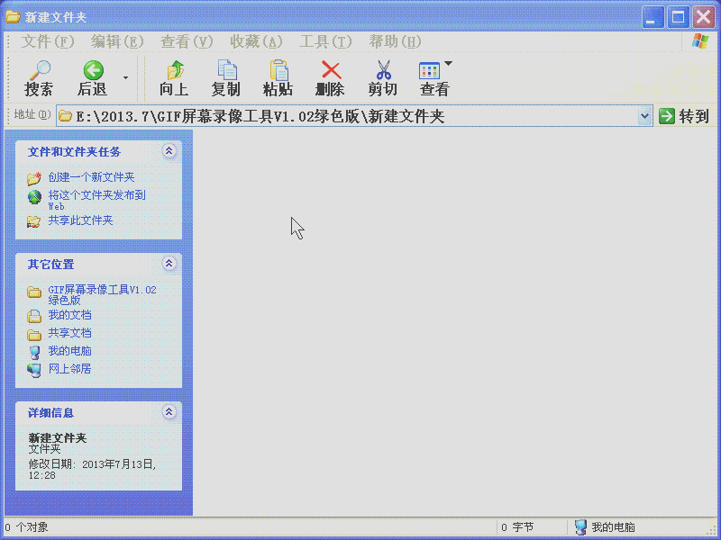
Task: Click the globe icon beside publish to Web
Action: [x=34, y=197]
